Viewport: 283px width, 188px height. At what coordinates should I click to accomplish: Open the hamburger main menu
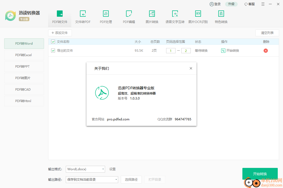point(263,4)
